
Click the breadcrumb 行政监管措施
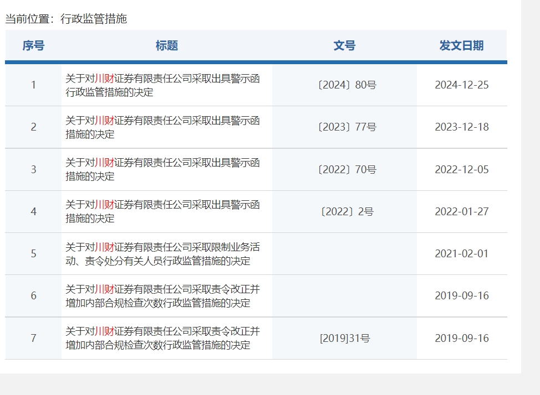(94, 19)
